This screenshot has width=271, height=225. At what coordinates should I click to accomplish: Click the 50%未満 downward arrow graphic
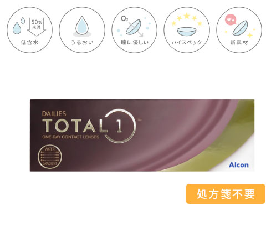point(37,26)
